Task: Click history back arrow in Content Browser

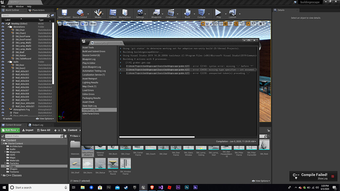Action: click(55, 130)
